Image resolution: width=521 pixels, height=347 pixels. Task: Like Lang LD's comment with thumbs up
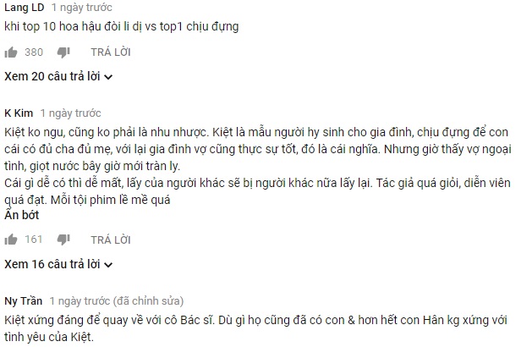coord(11,52)
